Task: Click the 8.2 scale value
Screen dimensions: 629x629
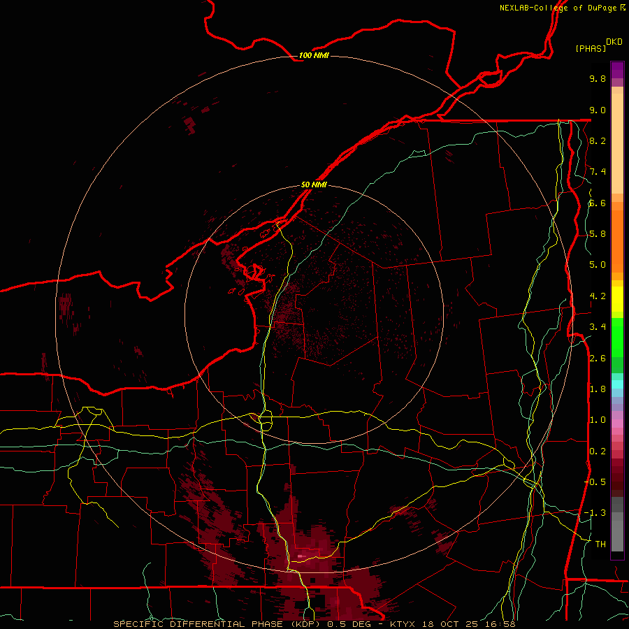Action: pos(598,140)
